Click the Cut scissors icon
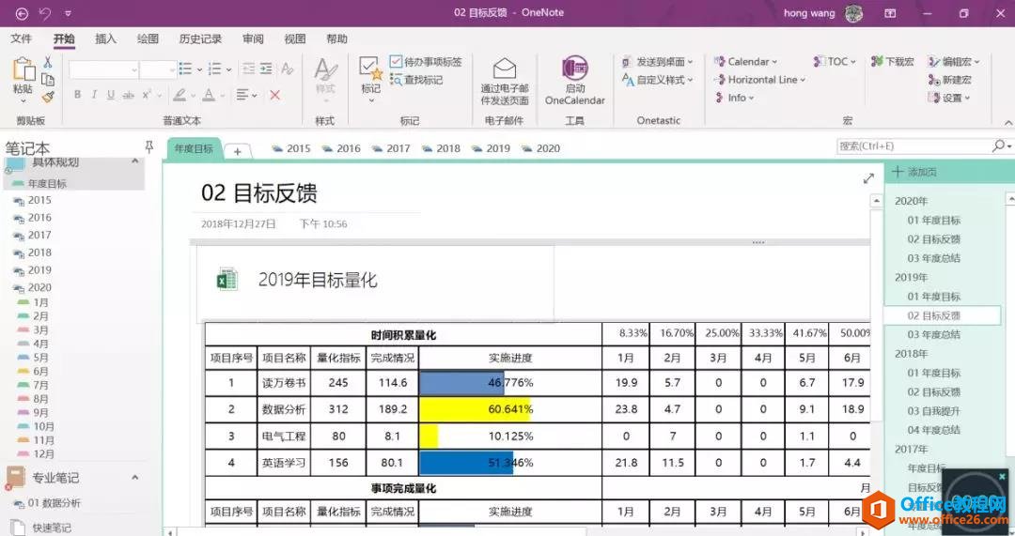Viewport: 1015px width, 536px height. click(47, 62)
